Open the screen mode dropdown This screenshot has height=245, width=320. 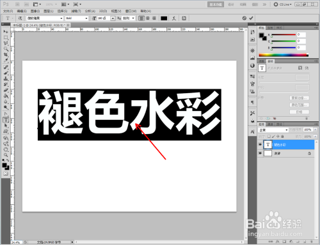coord(77,4)
